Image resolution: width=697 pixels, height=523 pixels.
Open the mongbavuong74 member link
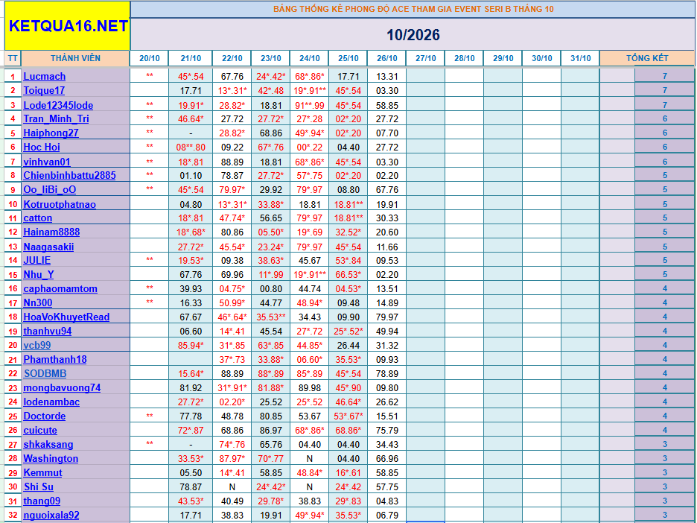(x=63, y=388)
